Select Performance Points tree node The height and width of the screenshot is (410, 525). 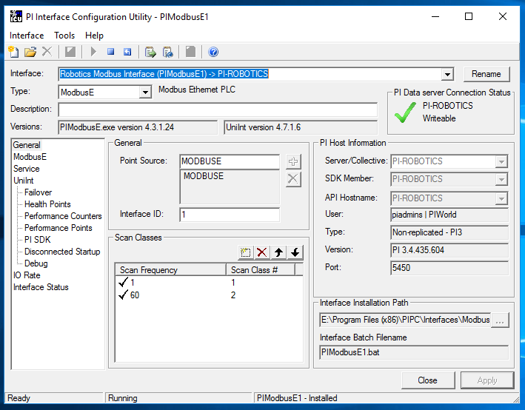click(58, 228)
